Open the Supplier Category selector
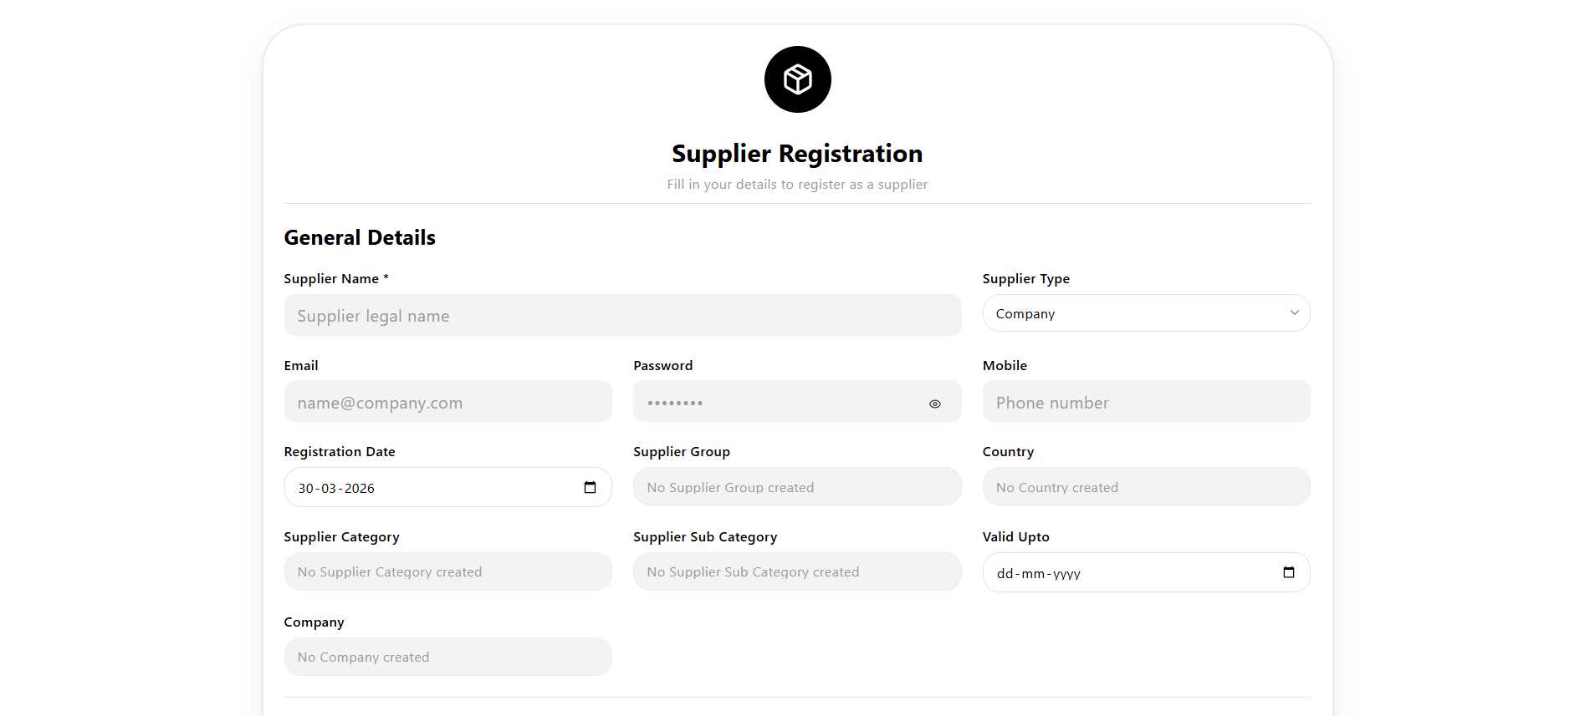The image size is (1585, 716). coord(448,571)
